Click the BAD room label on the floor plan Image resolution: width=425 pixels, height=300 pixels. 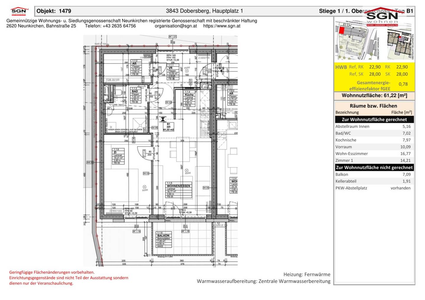tap(136, 95)
